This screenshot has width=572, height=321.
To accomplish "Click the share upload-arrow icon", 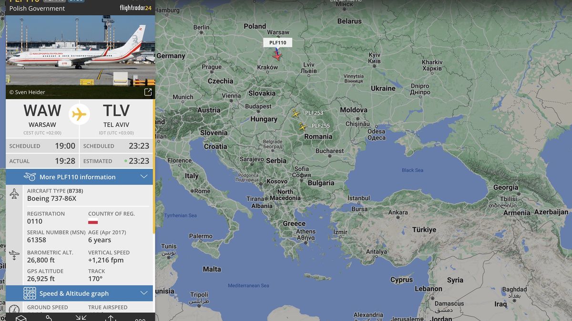I will pyautogui.click(x=110, y=318).
